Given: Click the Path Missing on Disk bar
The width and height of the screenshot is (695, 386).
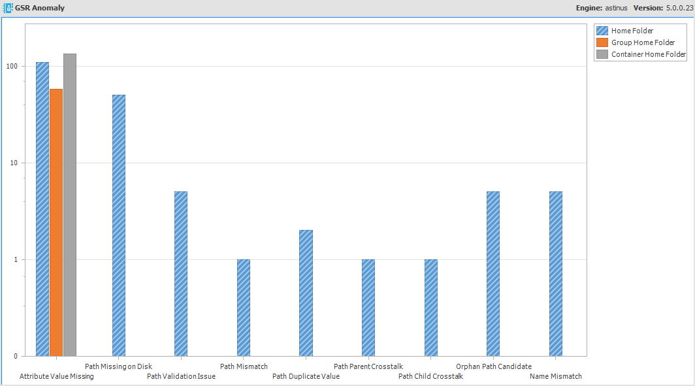Looking at the screenshot, I should 119,225.
